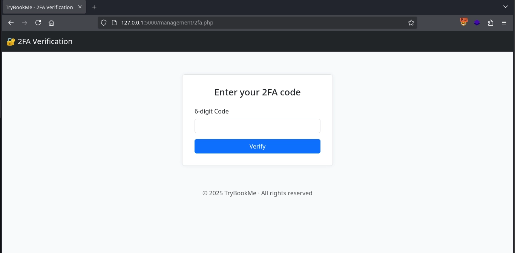Viewport: 515px width, 253px height.
Task: Reload the current page
Action: click(38, 23)
